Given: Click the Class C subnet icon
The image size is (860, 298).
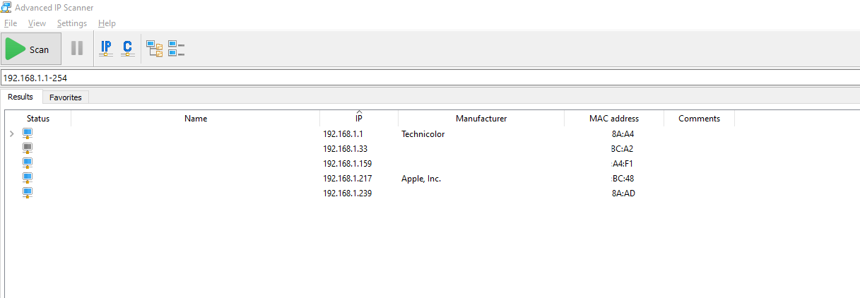Looking at the screenshot, I should click(127, 49).
